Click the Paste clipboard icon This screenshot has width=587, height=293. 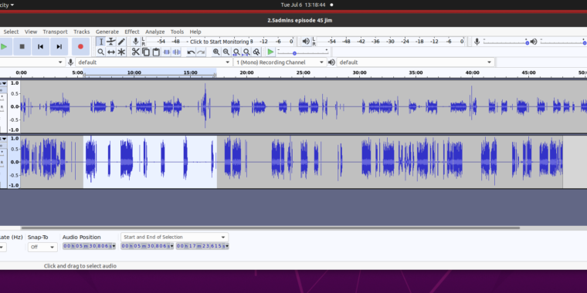click(x=156, y=52)
